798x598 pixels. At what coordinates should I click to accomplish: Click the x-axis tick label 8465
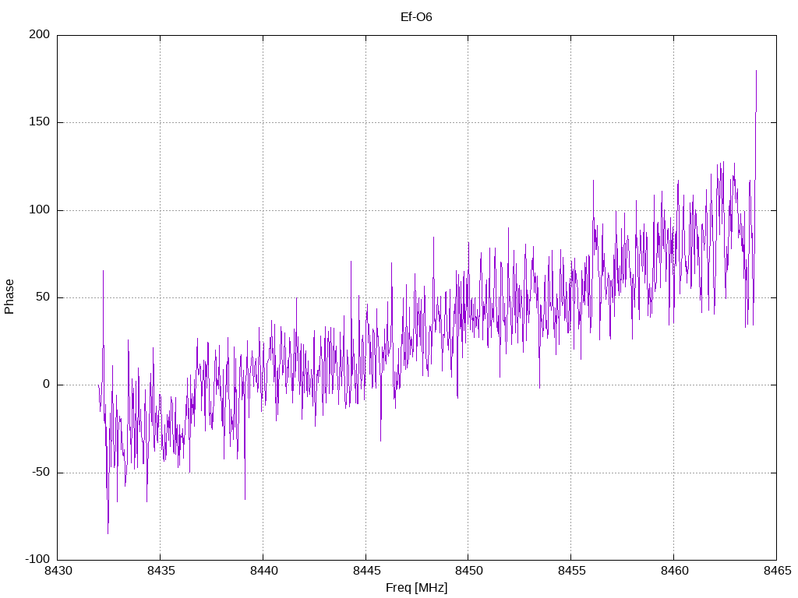coord(777,571)
